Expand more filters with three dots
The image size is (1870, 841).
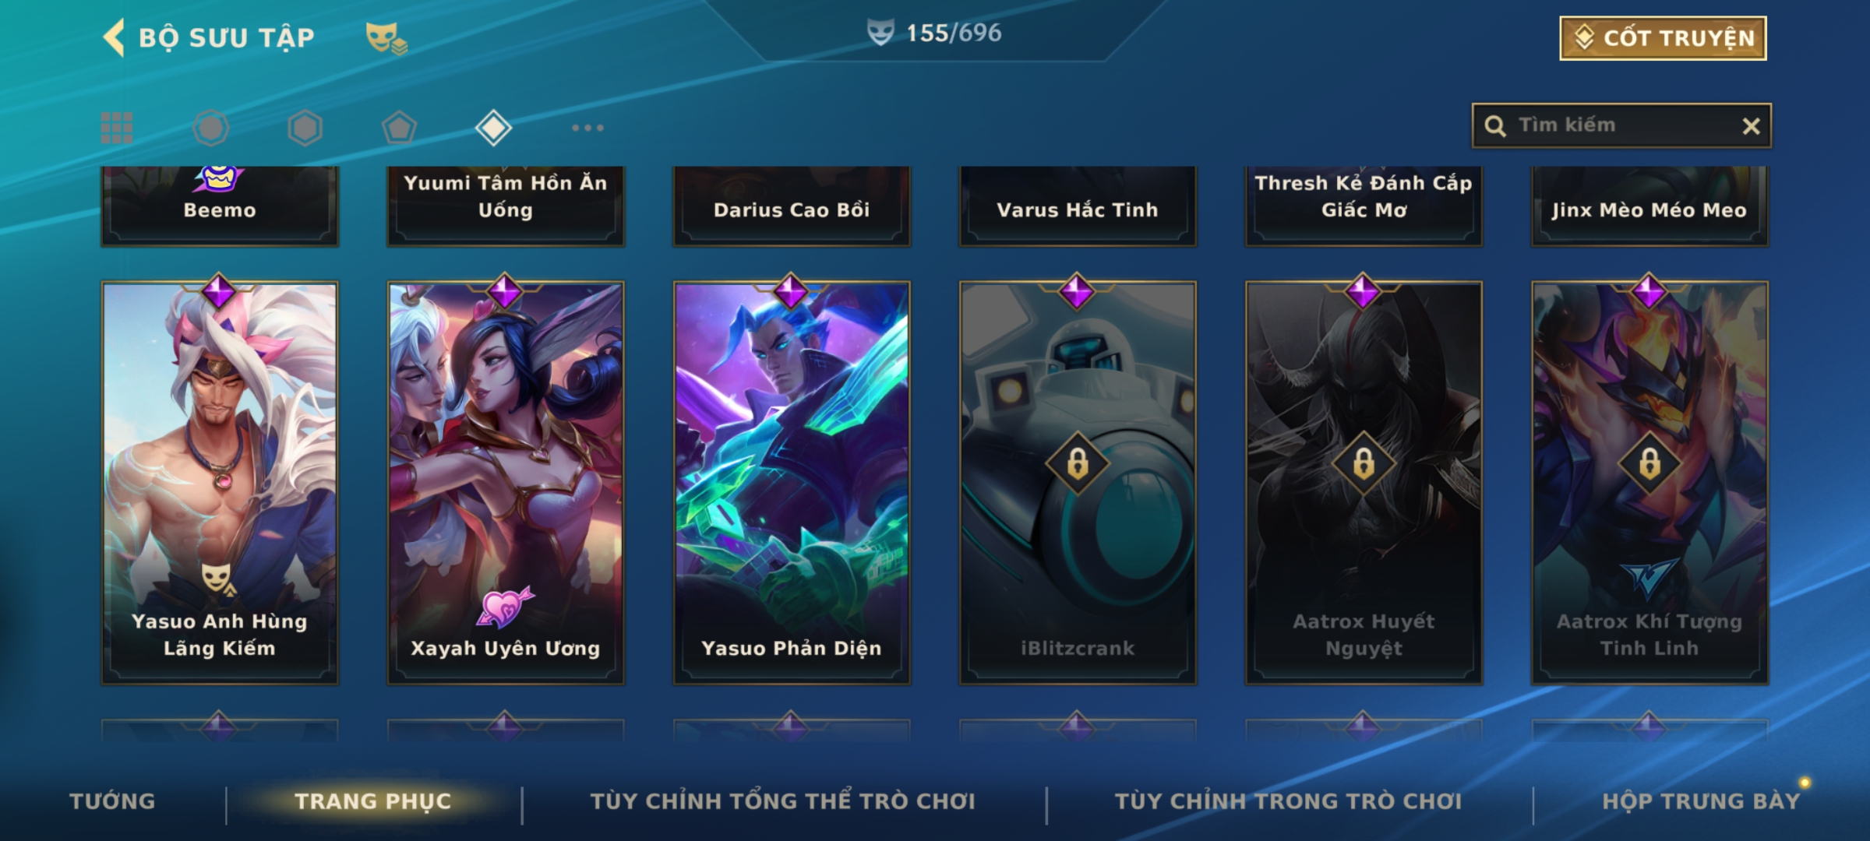pos(587,128)
